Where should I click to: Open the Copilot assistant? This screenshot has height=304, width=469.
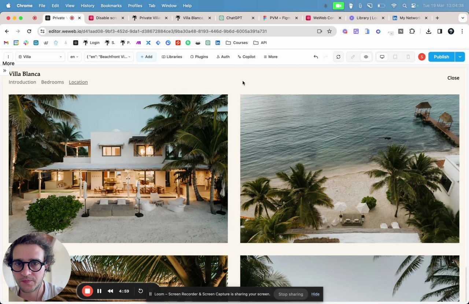[246, 57]
